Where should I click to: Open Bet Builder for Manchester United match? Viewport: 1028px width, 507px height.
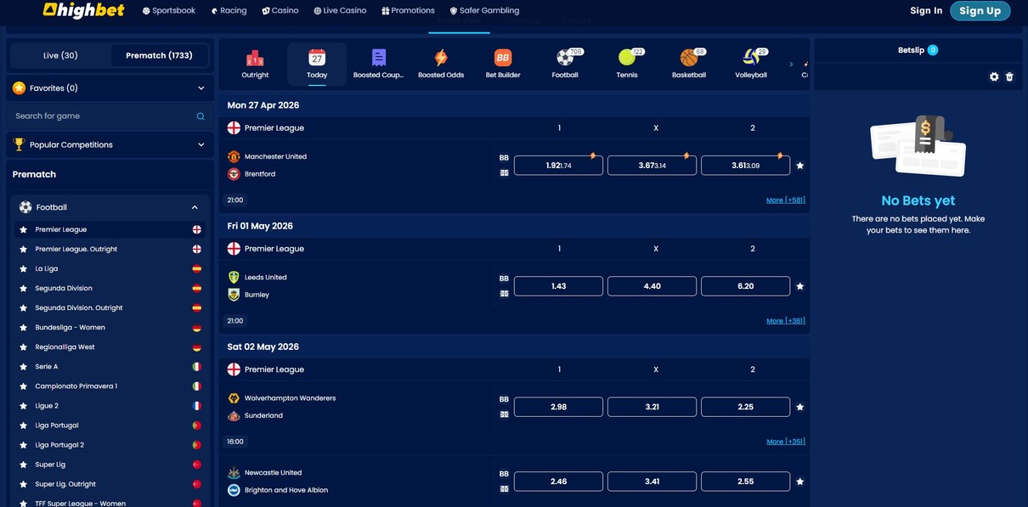pos(504,158)
